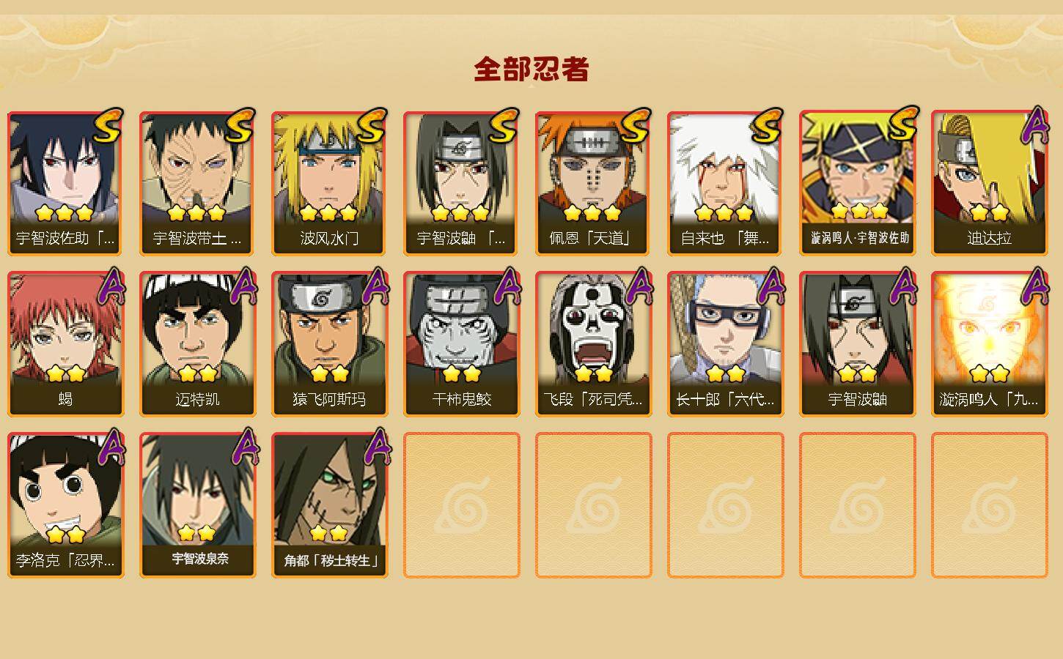Click the 漩涡鸣人「九... glowing card
1063x659 pixels.
click(989, 344)
